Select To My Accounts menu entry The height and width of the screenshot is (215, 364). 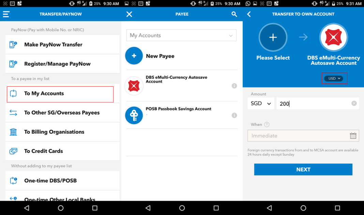tap(60, 94)
